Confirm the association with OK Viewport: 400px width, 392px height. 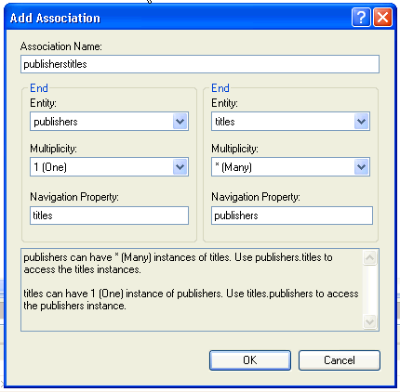tap(250, 360)
